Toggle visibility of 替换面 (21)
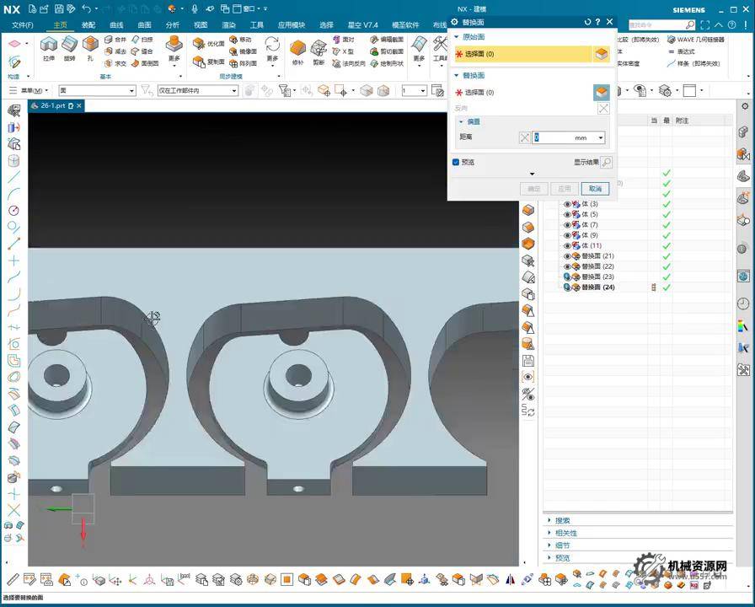 tap(567, 256)
